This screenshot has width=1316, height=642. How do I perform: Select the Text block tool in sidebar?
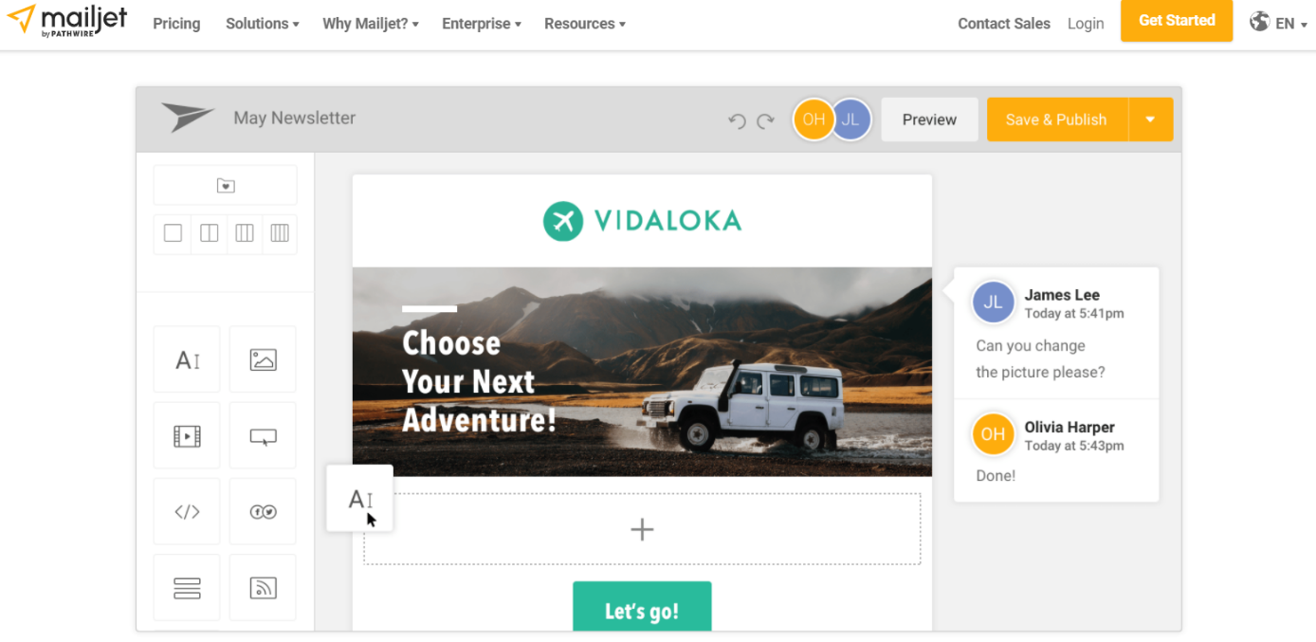(x=187, y=359)
